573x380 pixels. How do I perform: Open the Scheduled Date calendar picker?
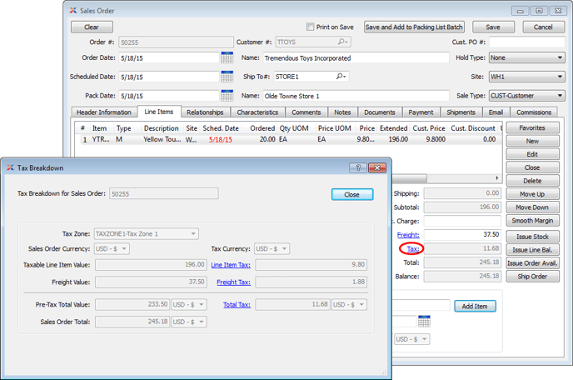(x=227, y=77)
